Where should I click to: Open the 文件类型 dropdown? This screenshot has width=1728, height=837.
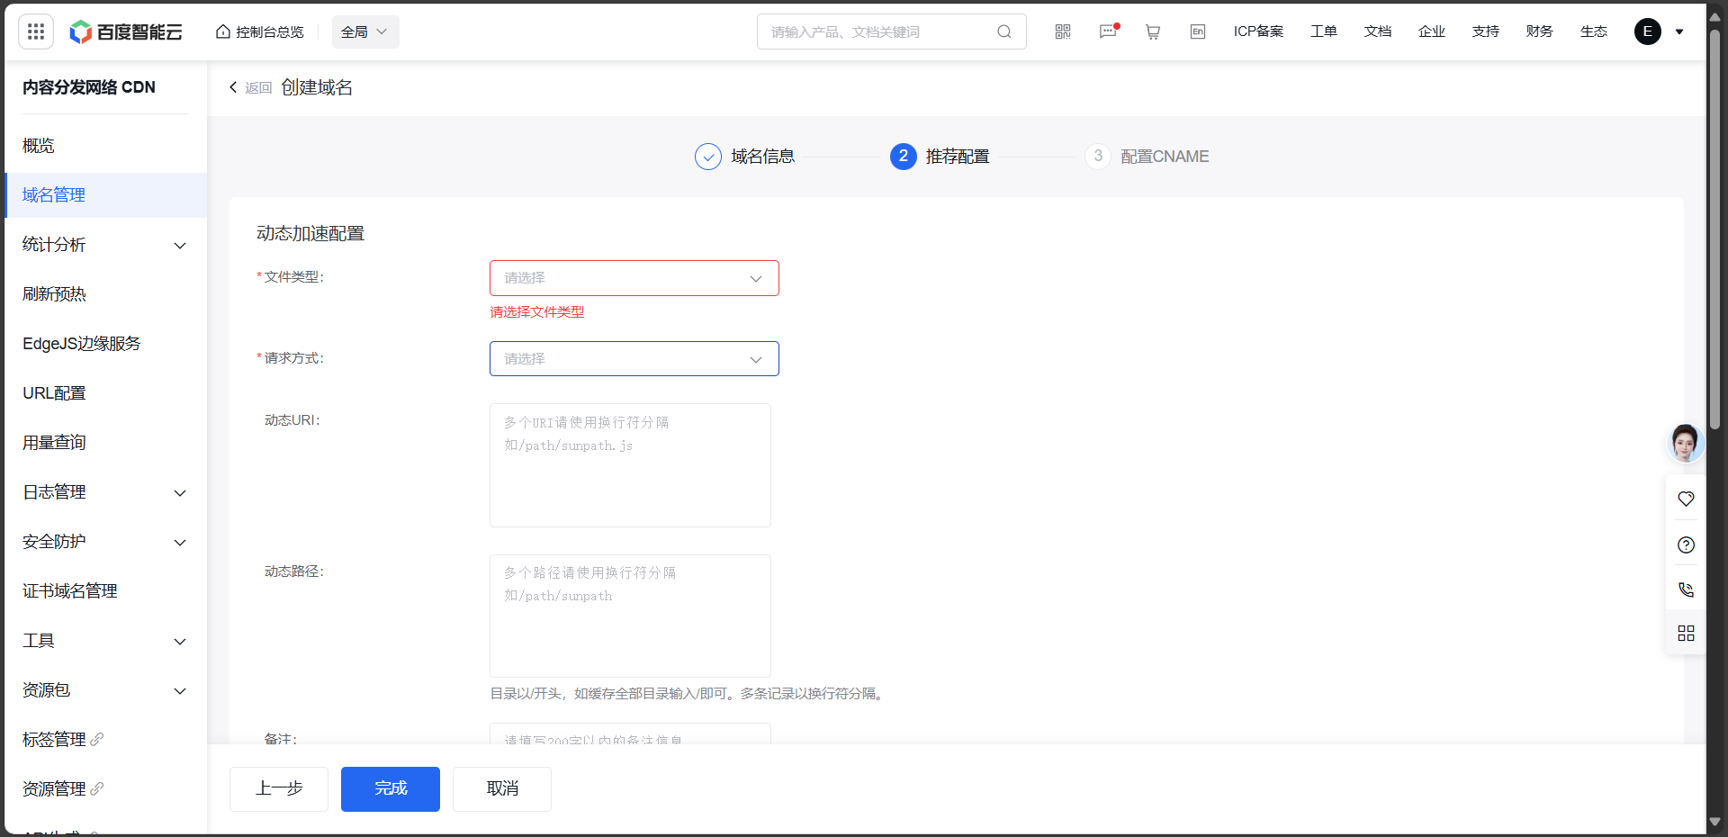(x=634, y=278)
